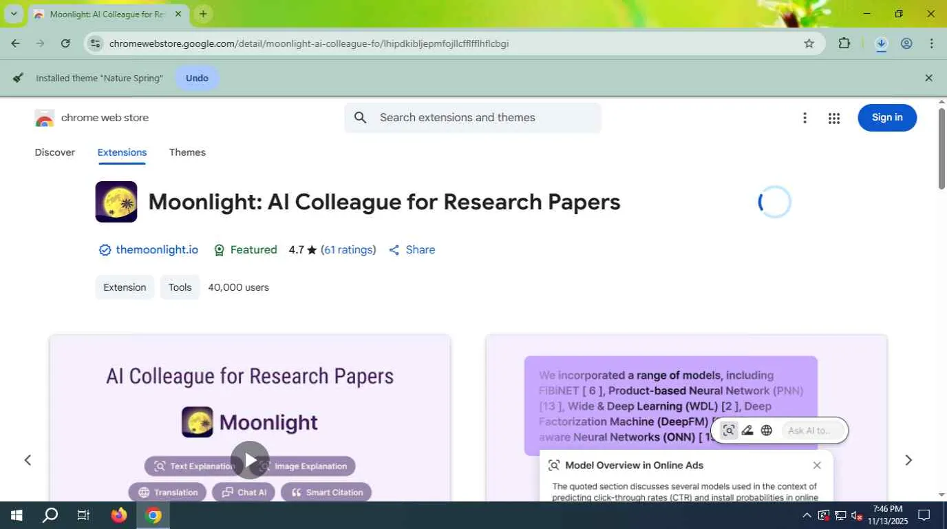Go to the Chrome Web Store home logo

[x=92, y=118]
